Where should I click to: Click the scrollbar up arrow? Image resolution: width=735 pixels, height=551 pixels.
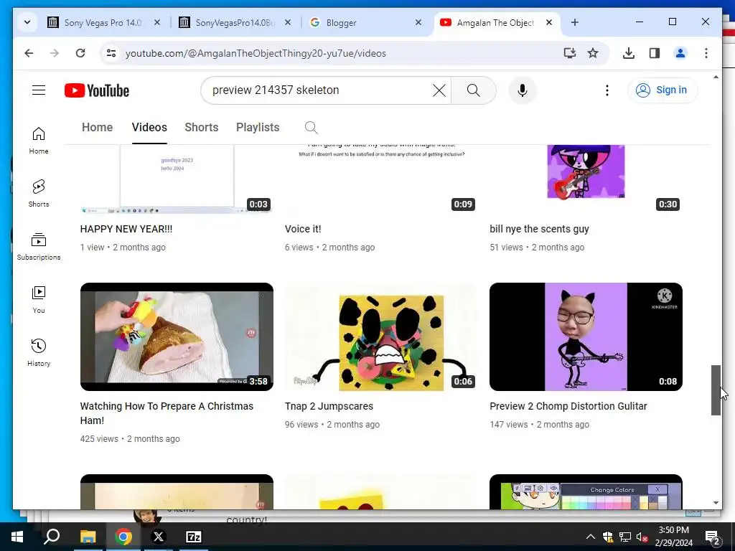click(x=716, y=76)
